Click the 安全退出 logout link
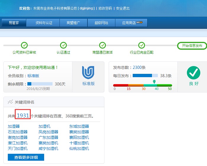 coord(123,9)
